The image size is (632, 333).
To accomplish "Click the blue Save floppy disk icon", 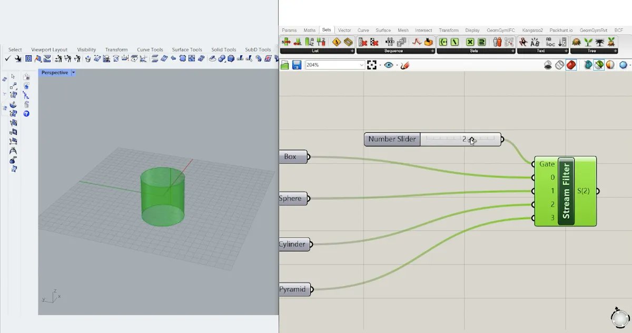I will click(x=297, y=65).
